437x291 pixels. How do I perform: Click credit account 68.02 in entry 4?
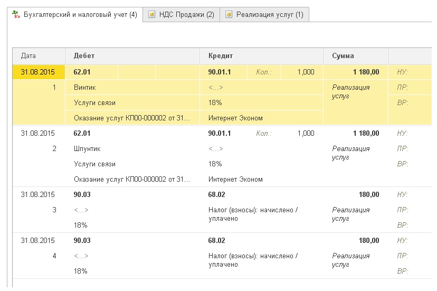[216, 240]
